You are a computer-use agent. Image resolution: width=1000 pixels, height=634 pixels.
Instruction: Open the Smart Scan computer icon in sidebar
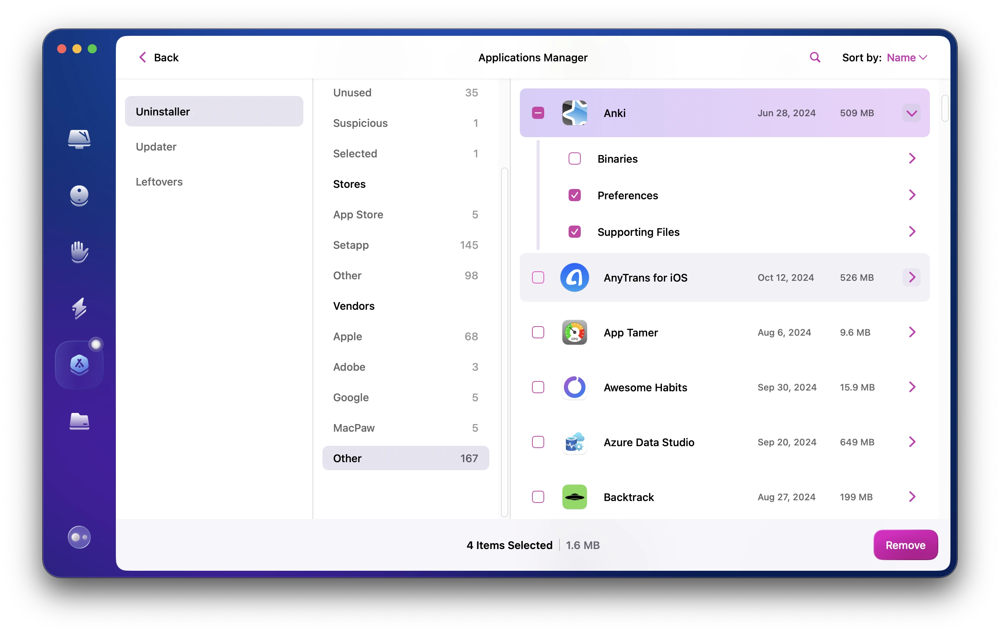[x=79, y=139]
